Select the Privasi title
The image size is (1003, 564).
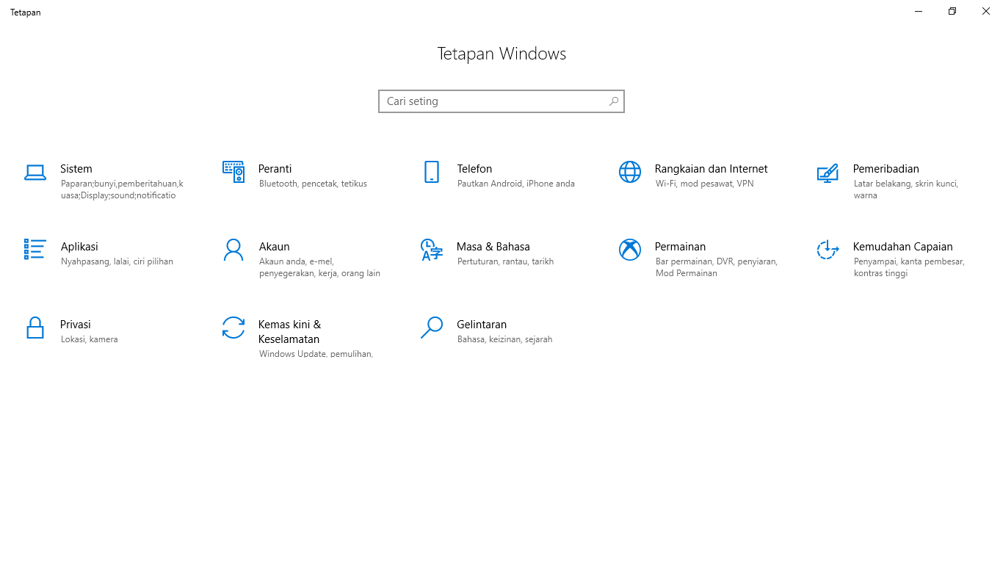point(76,325)
